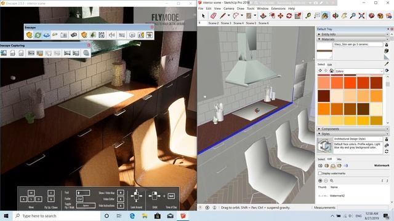Open Enscape VR headset icon
Screen dimensions: 394x221
pos(74,35)
